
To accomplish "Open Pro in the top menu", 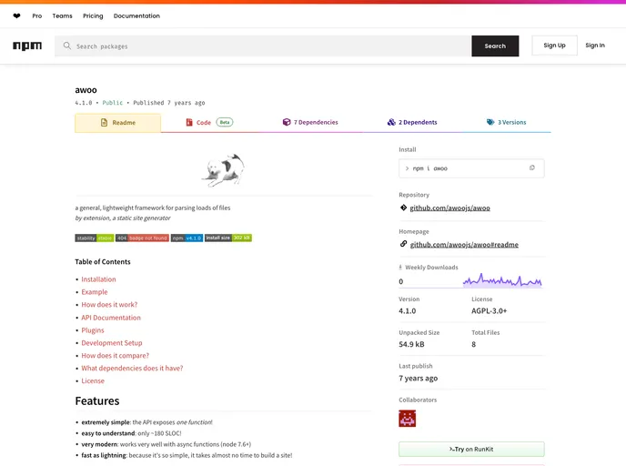I will pos(37,16).
